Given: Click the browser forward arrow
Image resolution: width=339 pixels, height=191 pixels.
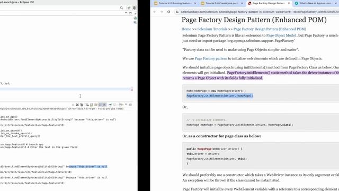Looking at the screenshot, I should coord(162,12).
